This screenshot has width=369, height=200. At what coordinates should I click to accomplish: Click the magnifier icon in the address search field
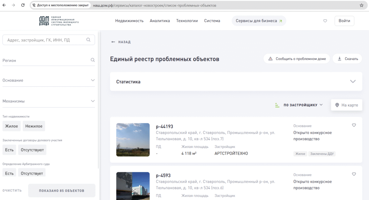click(88, 40)
